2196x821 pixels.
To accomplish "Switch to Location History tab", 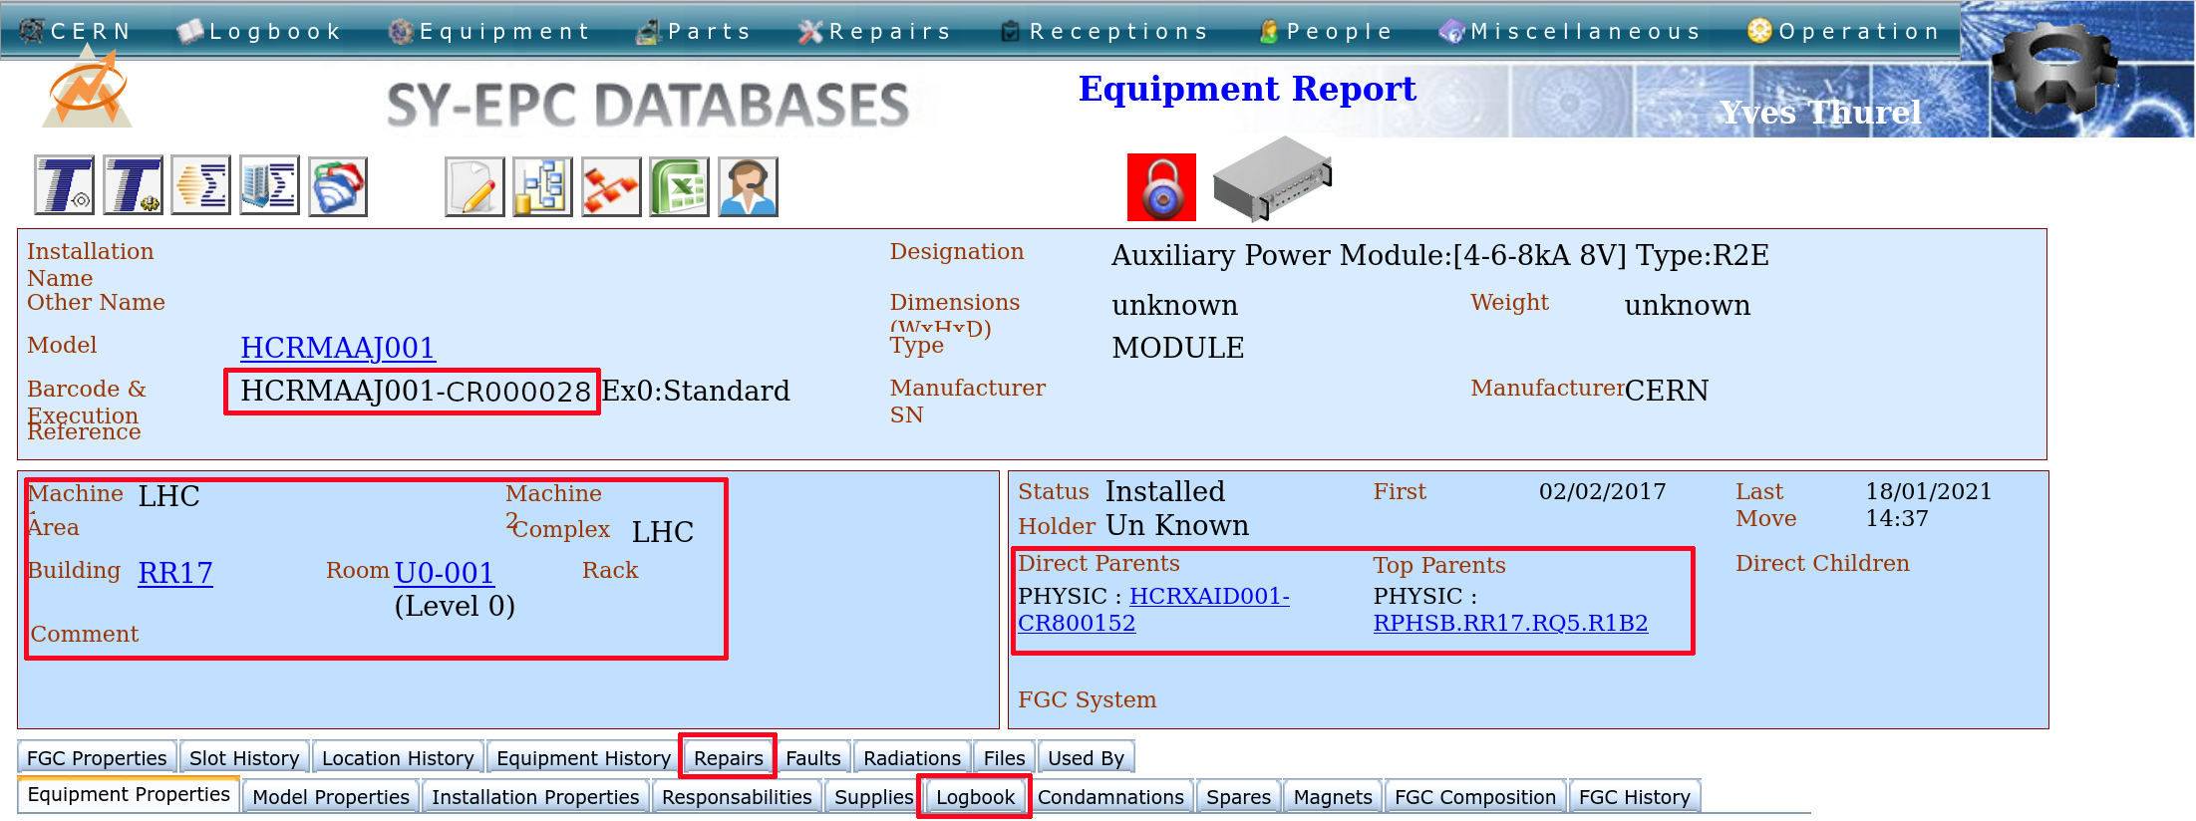I will click(398, 757).
